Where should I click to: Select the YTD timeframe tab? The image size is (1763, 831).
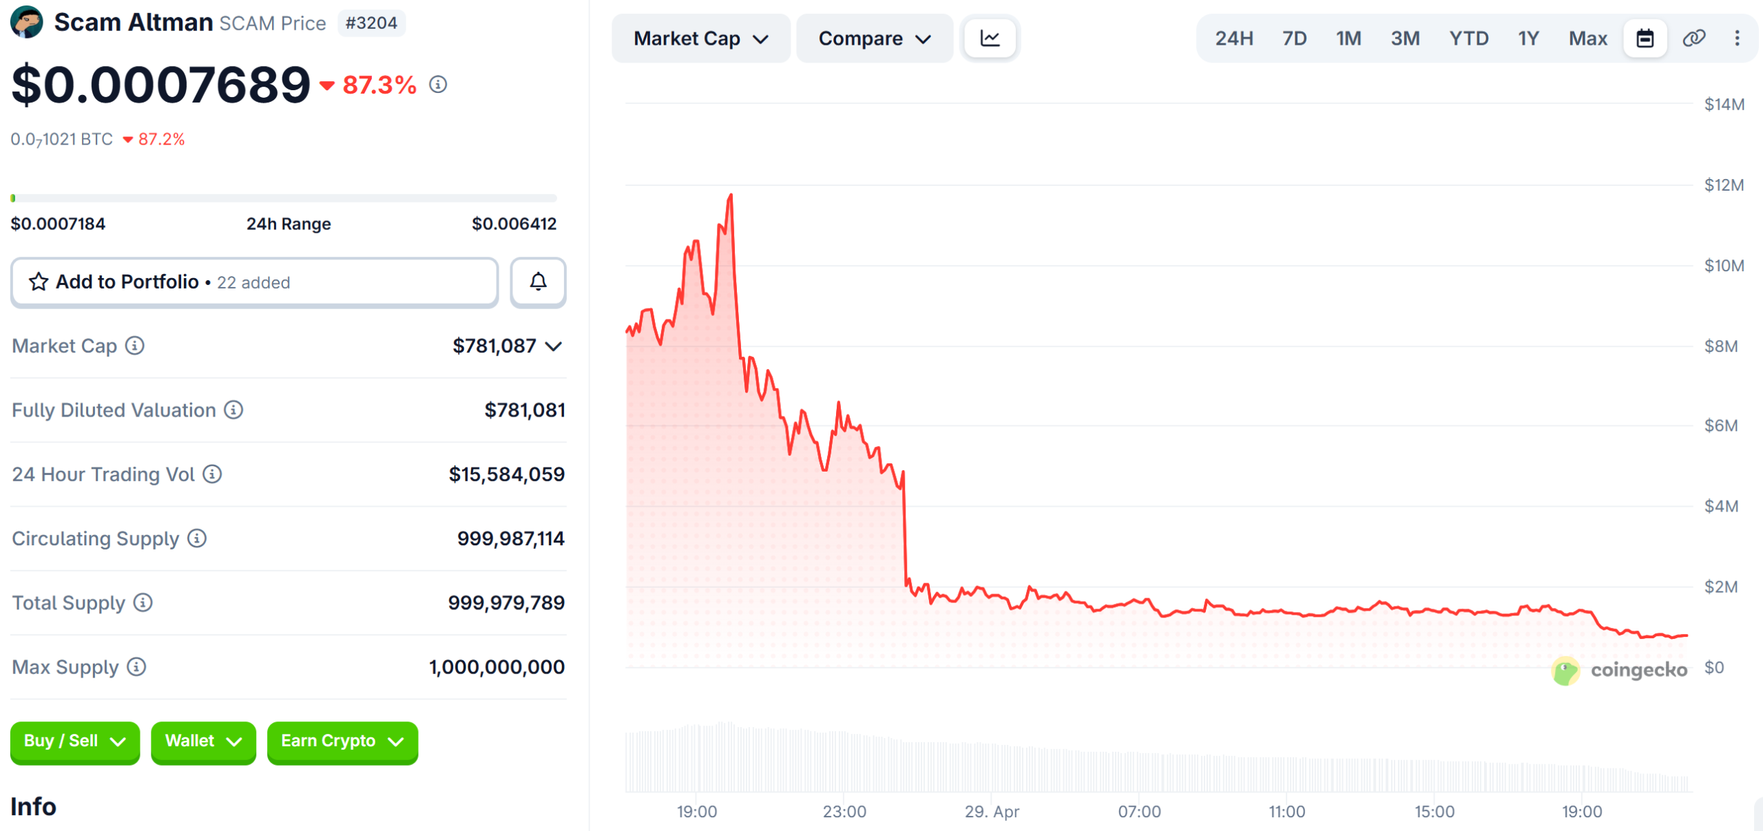pyautogui.click(x=1470, y=38)
